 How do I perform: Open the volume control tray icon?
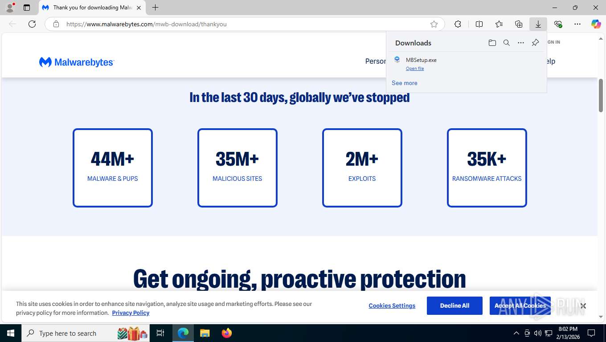[x=538, y=333]
